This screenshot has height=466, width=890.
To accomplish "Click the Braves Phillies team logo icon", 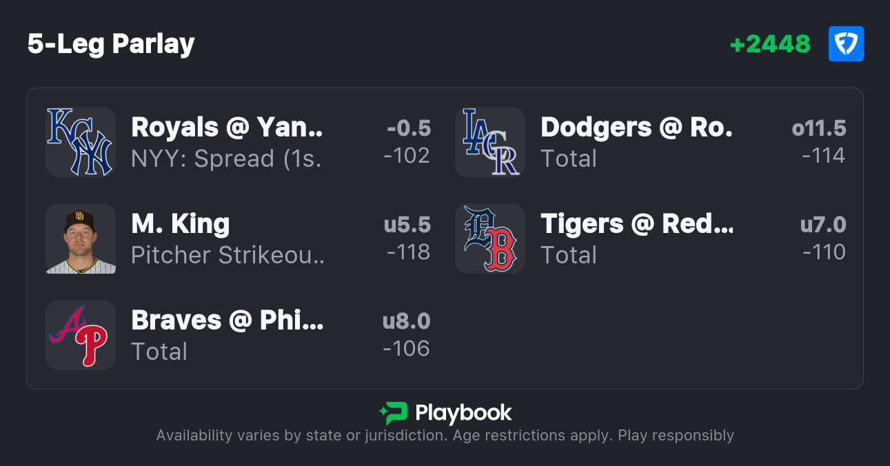I will (x=81, y=335).
